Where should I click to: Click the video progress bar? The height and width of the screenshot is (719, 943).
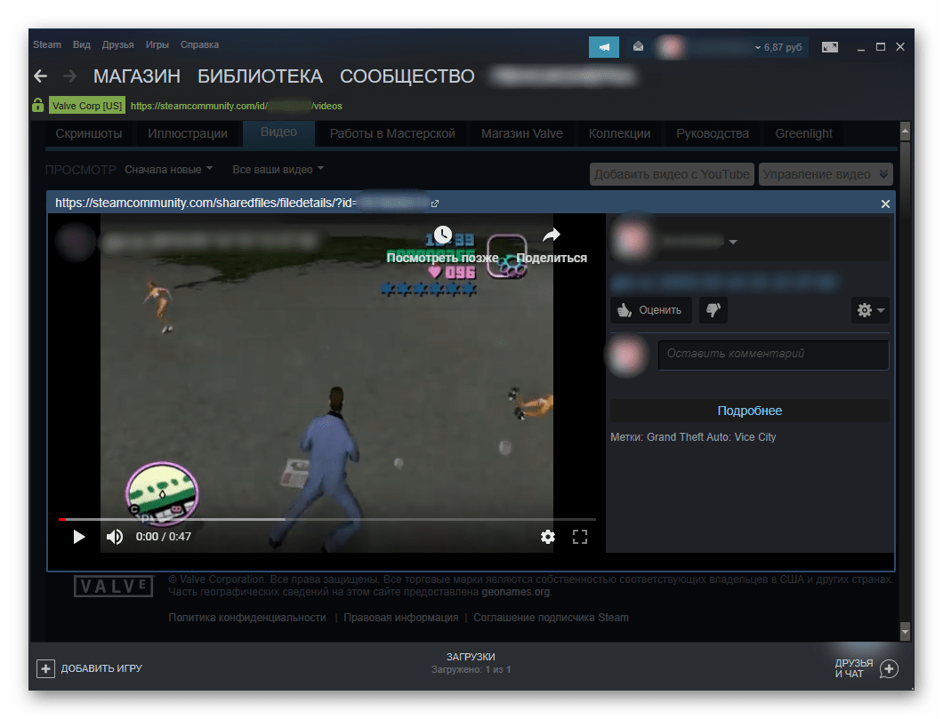click(x=327, y=519)
